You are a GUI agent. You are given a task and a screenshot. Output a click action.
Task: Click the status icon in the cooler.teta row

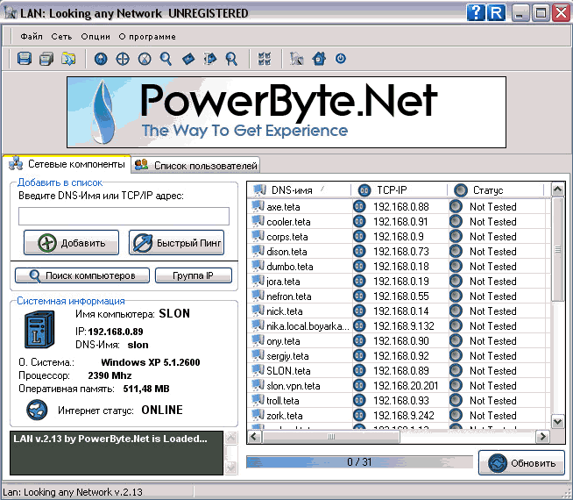pyautogui.click(x=456, y=221)
